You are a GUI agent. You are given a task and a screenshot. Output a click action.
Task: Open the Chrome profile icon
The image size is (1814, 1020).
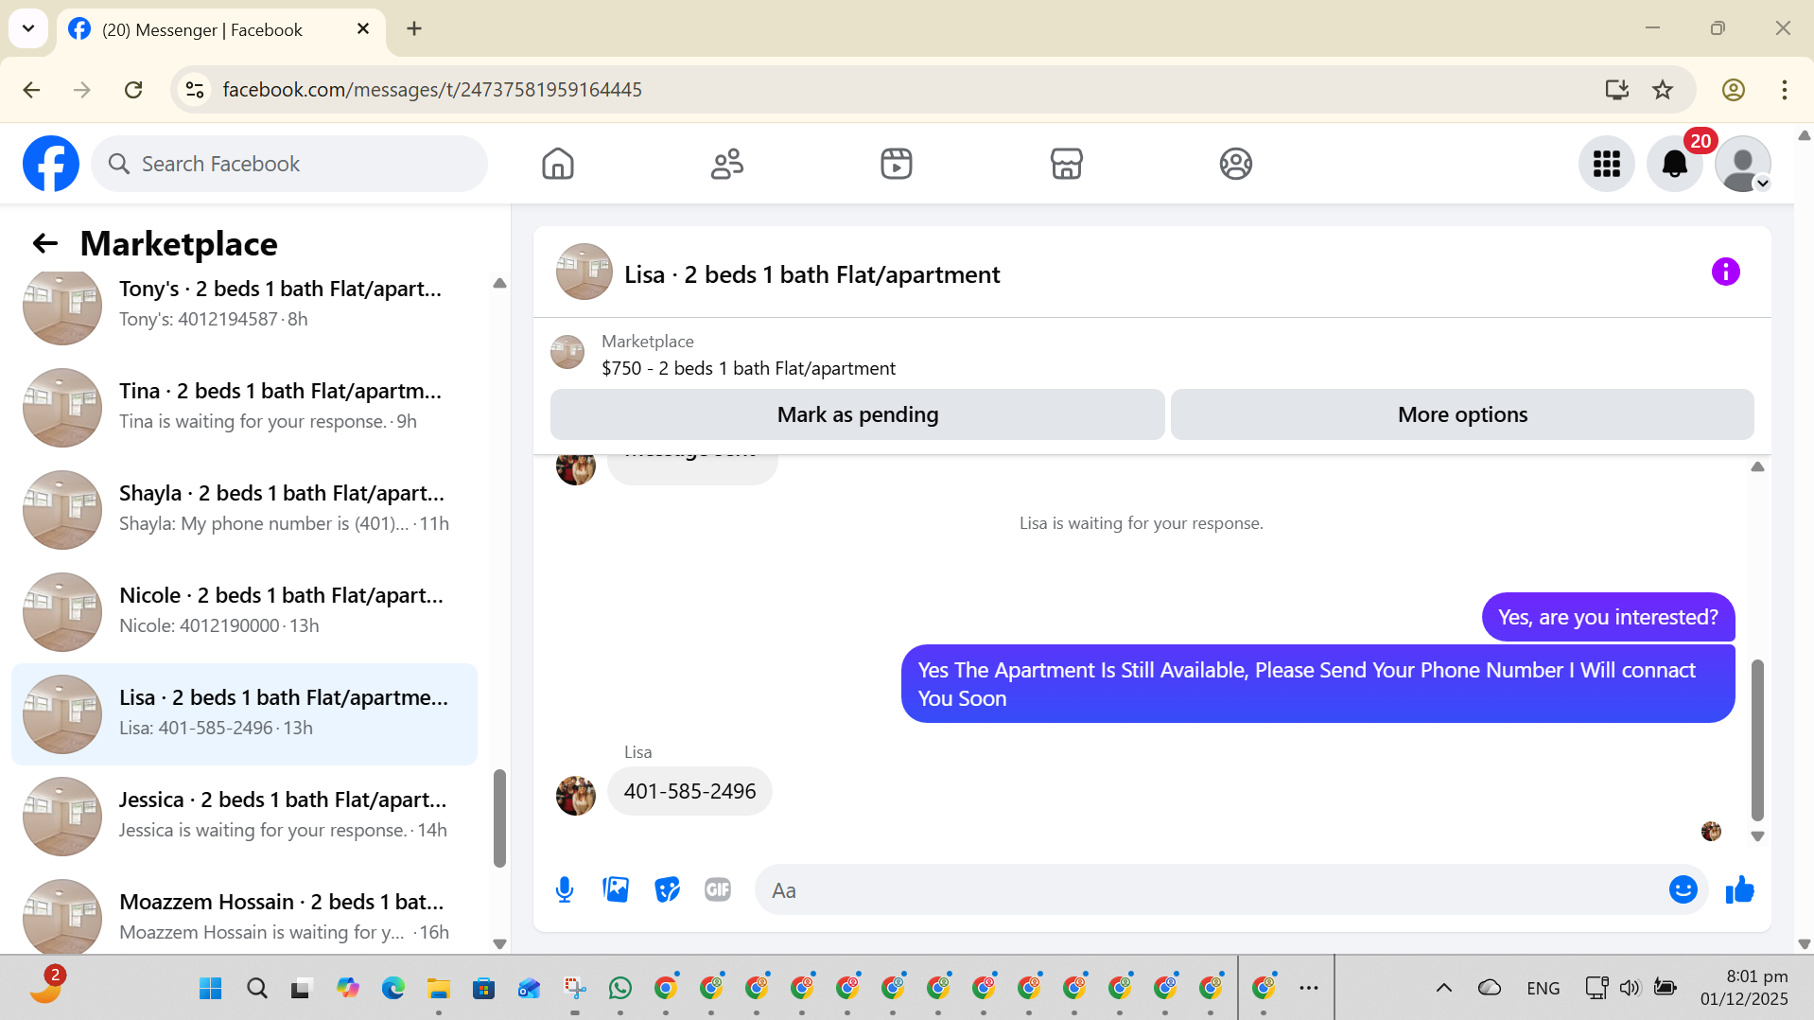pos(1734,90)
